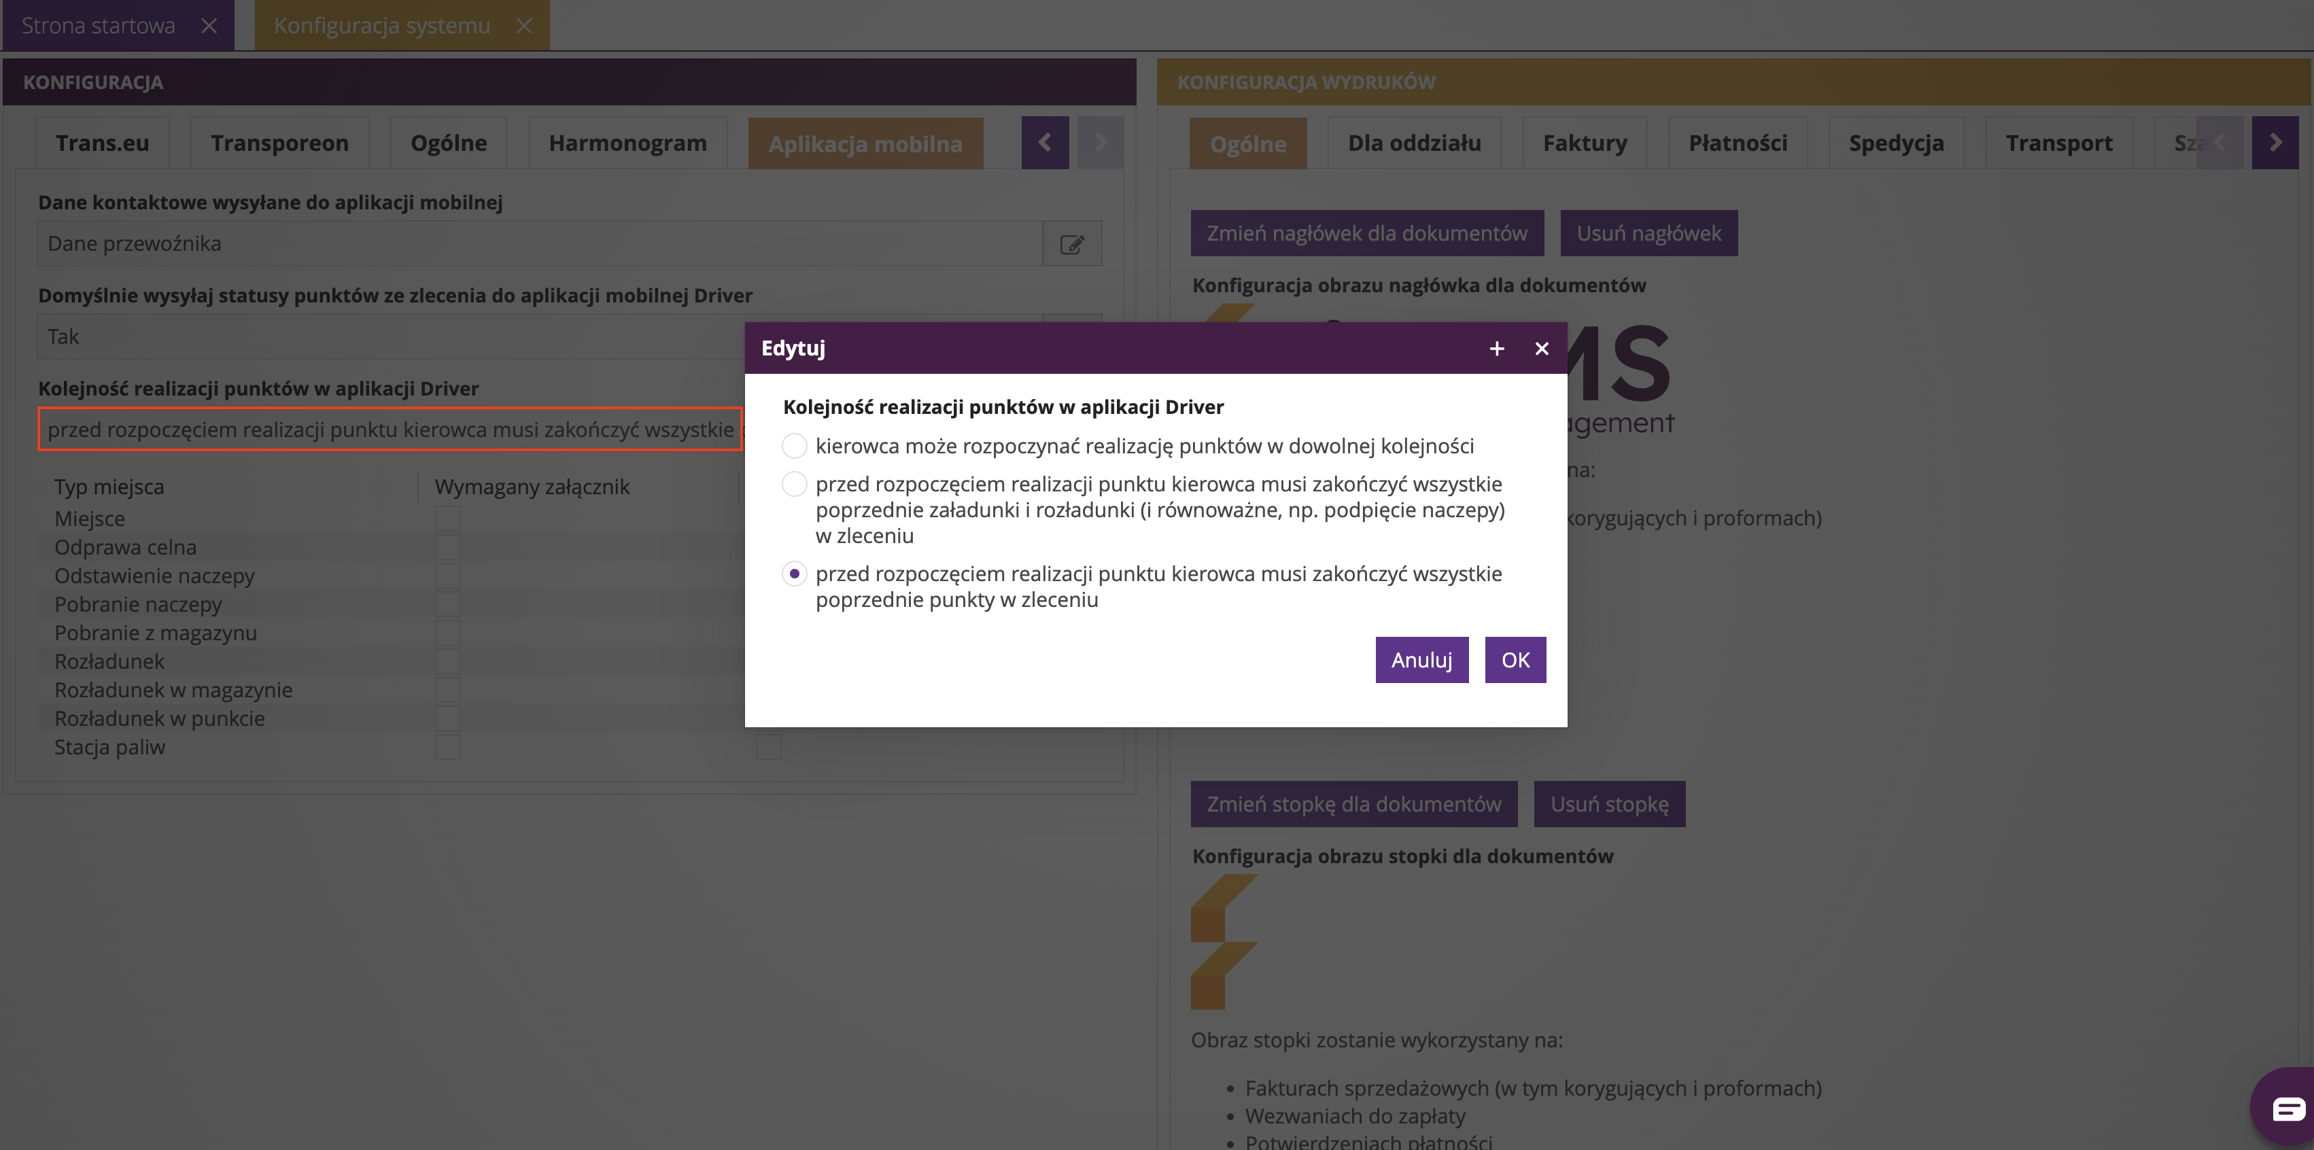Click Zmień nagłówek dla dokumentów button
Screen dimensions: 2314x1150
(x=1366, y=234)
